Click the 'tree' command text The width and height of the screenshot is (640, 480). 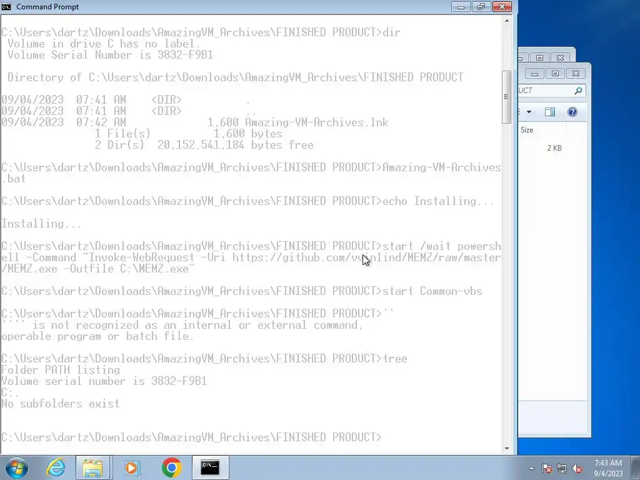point(395,358)
